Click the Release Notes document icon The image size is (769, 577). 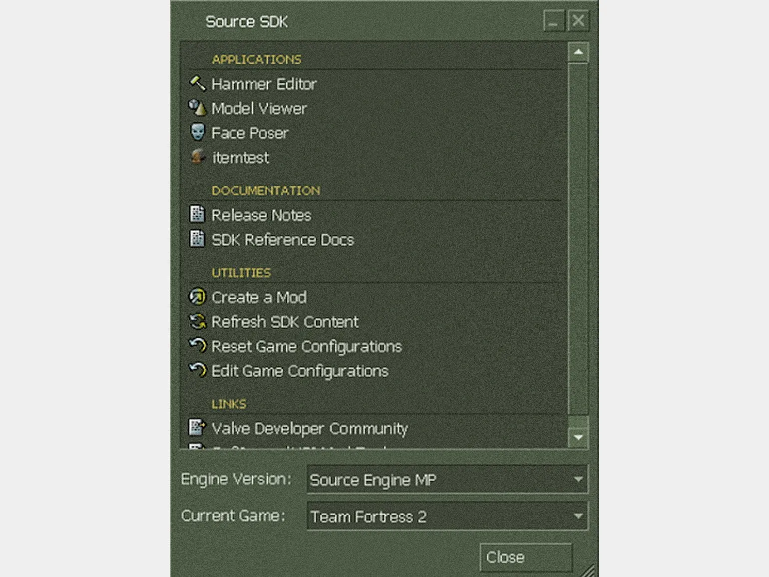click(197, 214)
